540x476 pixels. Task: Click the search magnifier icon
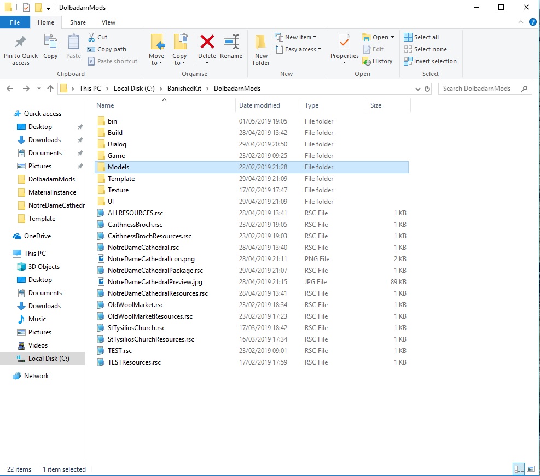pyautogui.click(x=524, y=89)
